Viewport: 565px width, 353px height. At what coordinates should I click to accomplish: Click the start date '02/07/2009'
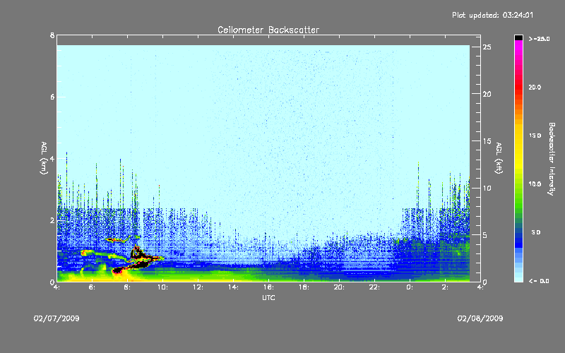[x=56, y=318]
